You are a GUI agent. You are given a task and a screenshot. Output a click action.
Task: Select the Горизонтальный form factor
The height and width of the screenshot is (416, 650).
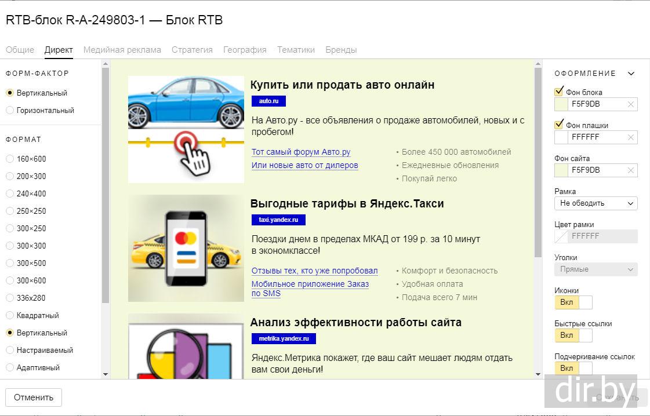click(10, 110)
